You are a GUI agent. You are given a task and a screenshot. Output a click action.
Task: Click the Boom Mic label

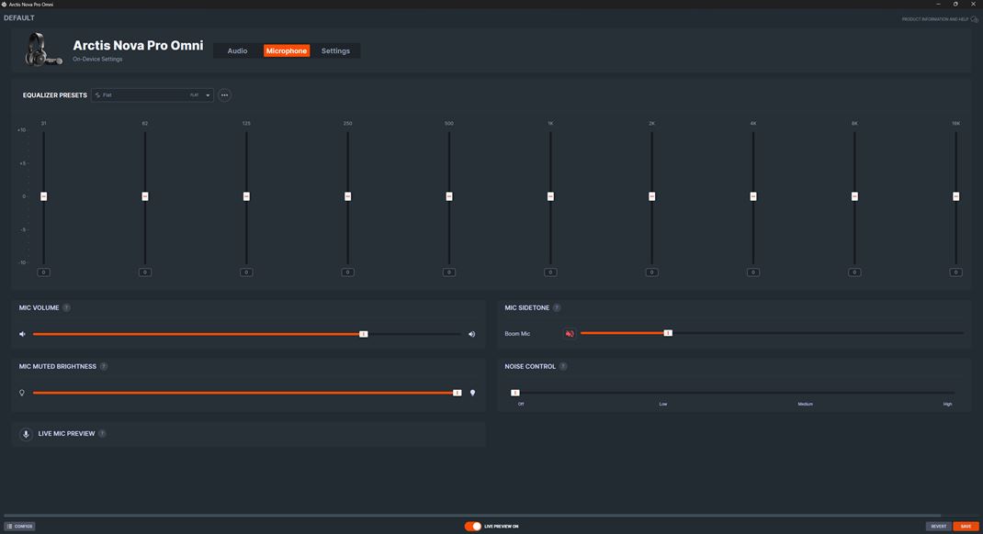click(517, 334)
